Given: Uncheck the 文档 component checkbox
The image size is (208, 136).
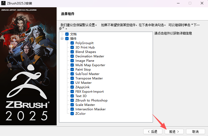Looking at the screenshot, I should coord(67,34).
